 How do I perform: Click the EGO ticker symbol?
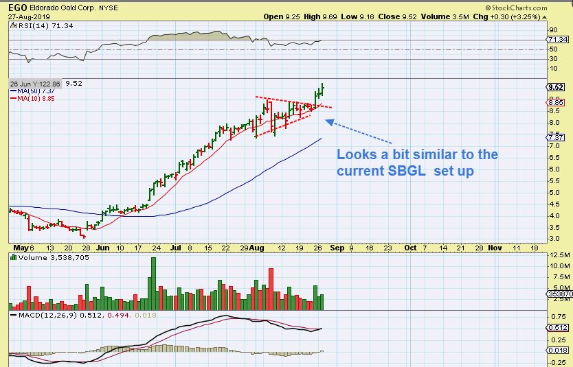(x=18, y=8)
